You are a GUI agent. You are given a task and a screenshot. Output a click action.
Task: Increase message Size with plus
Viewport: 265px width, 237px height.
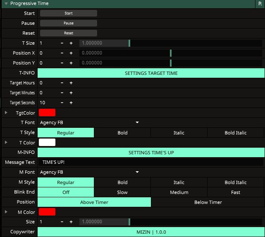point(71,222)
